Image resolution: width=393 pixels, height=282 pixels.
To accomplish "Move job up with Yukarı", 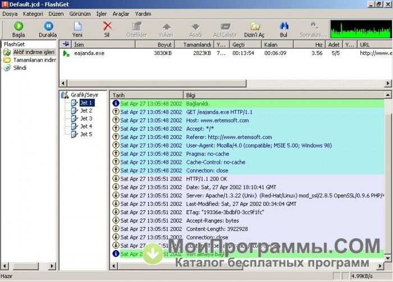I will click(166, 29).
